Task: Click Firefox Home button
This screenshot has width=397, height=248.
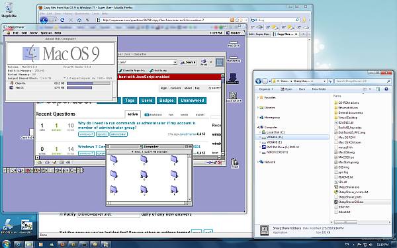Action: (x=79, y=20)
